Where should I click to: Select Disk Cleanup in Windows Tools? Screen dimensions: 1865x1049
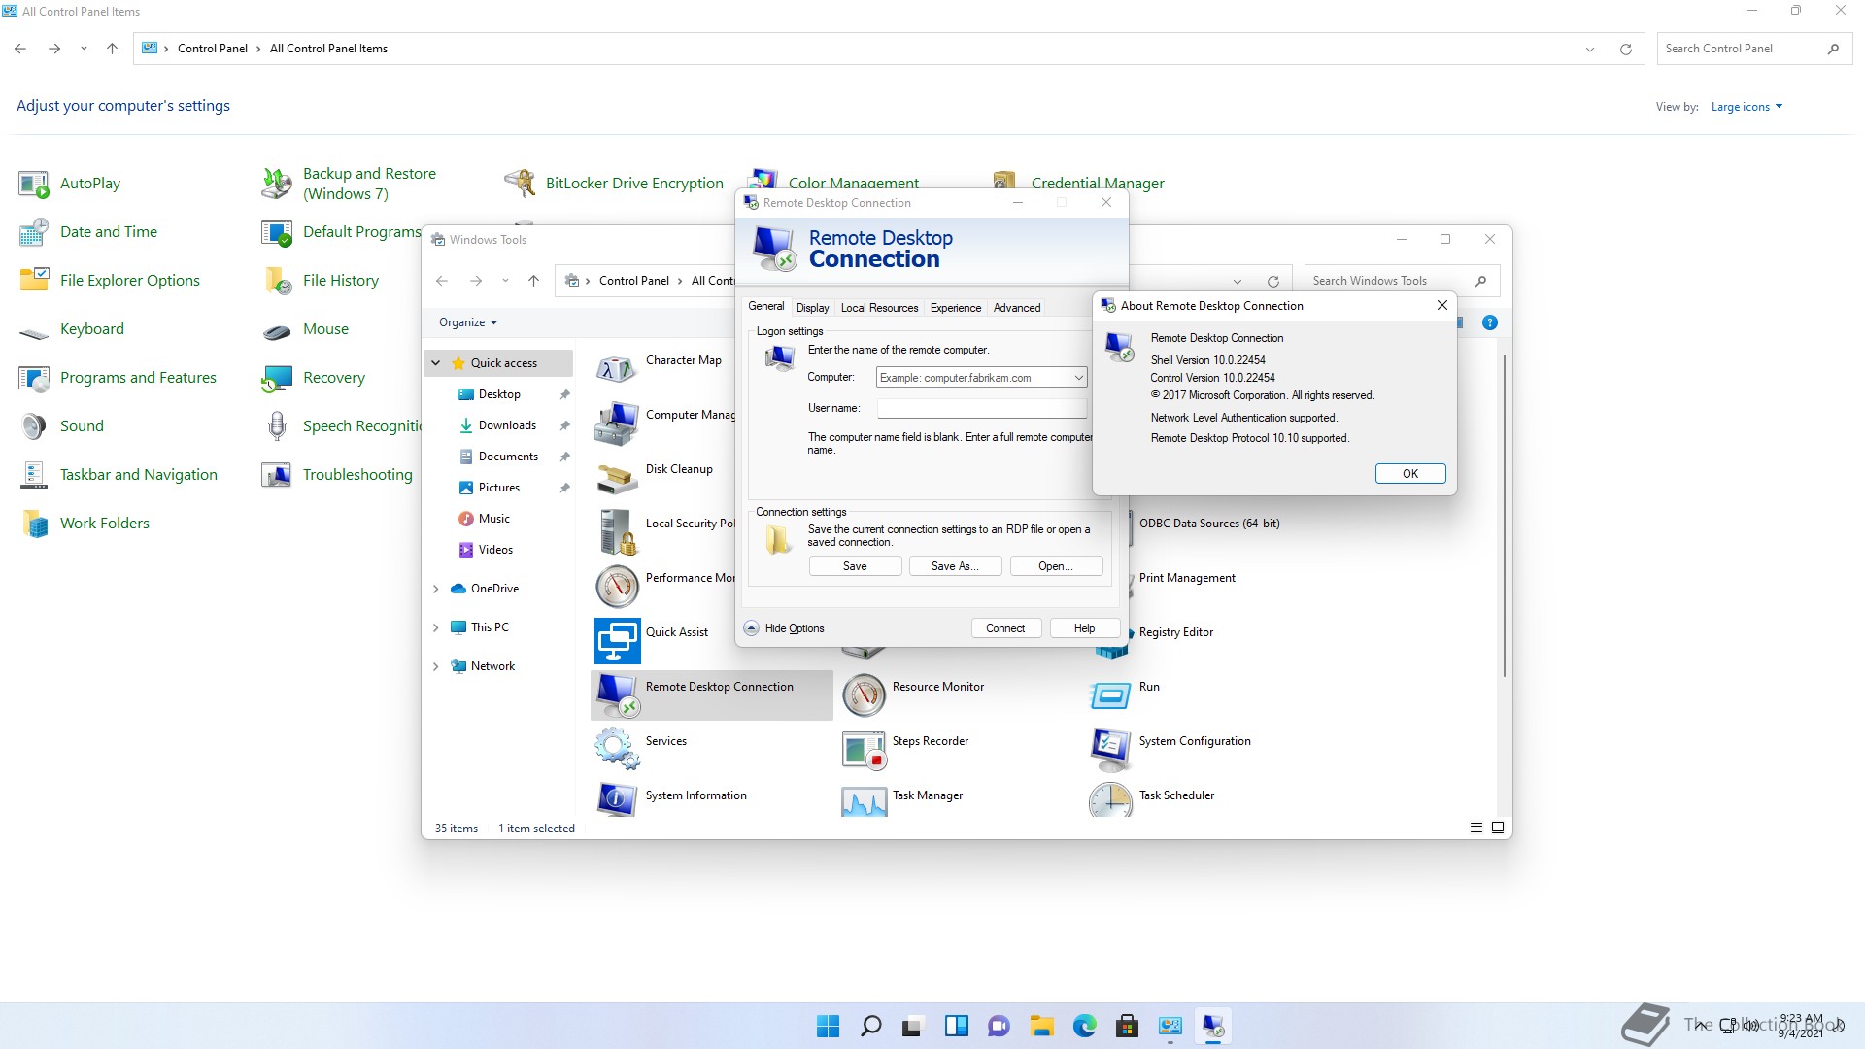click(x=679, y=469)
